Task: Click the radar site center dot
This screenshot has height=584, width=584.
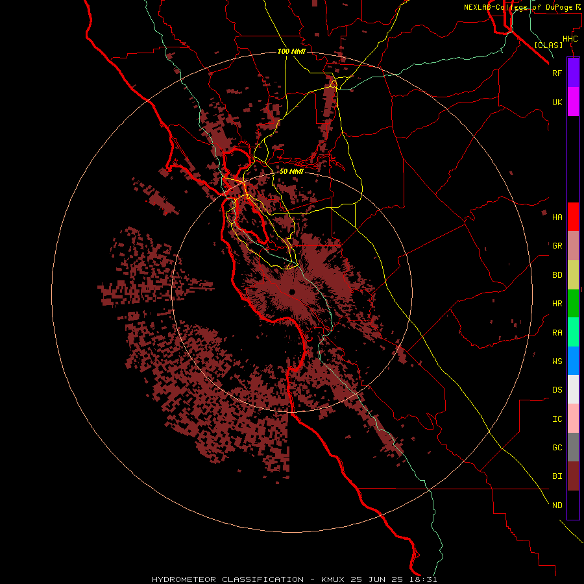Action: tap(292, 292)
